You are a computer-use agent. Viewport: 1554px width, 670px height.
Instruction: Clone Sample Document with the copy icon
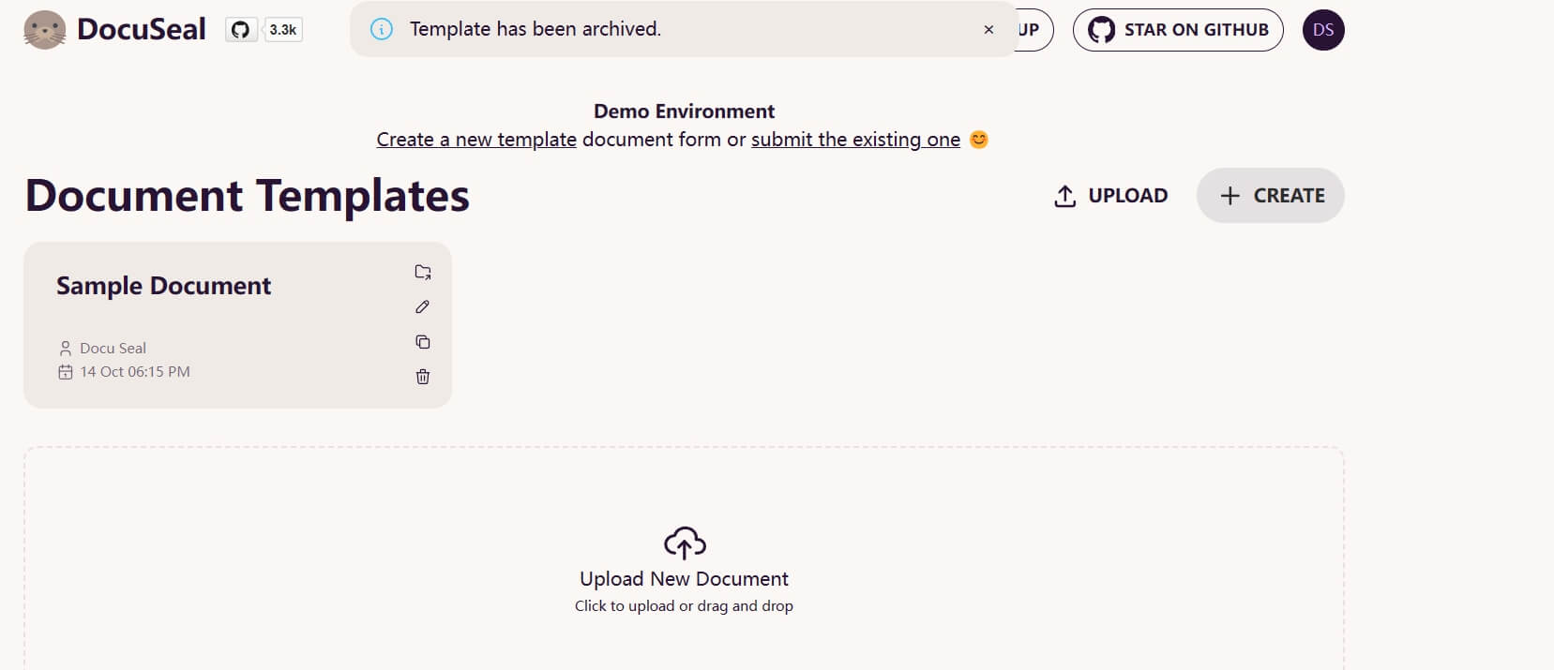pos(423,342)
